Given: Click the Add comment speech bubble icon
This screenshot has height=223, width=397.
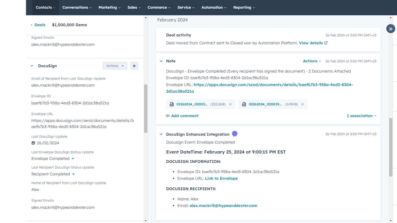Looking at the screenshot, I should 168,116.
